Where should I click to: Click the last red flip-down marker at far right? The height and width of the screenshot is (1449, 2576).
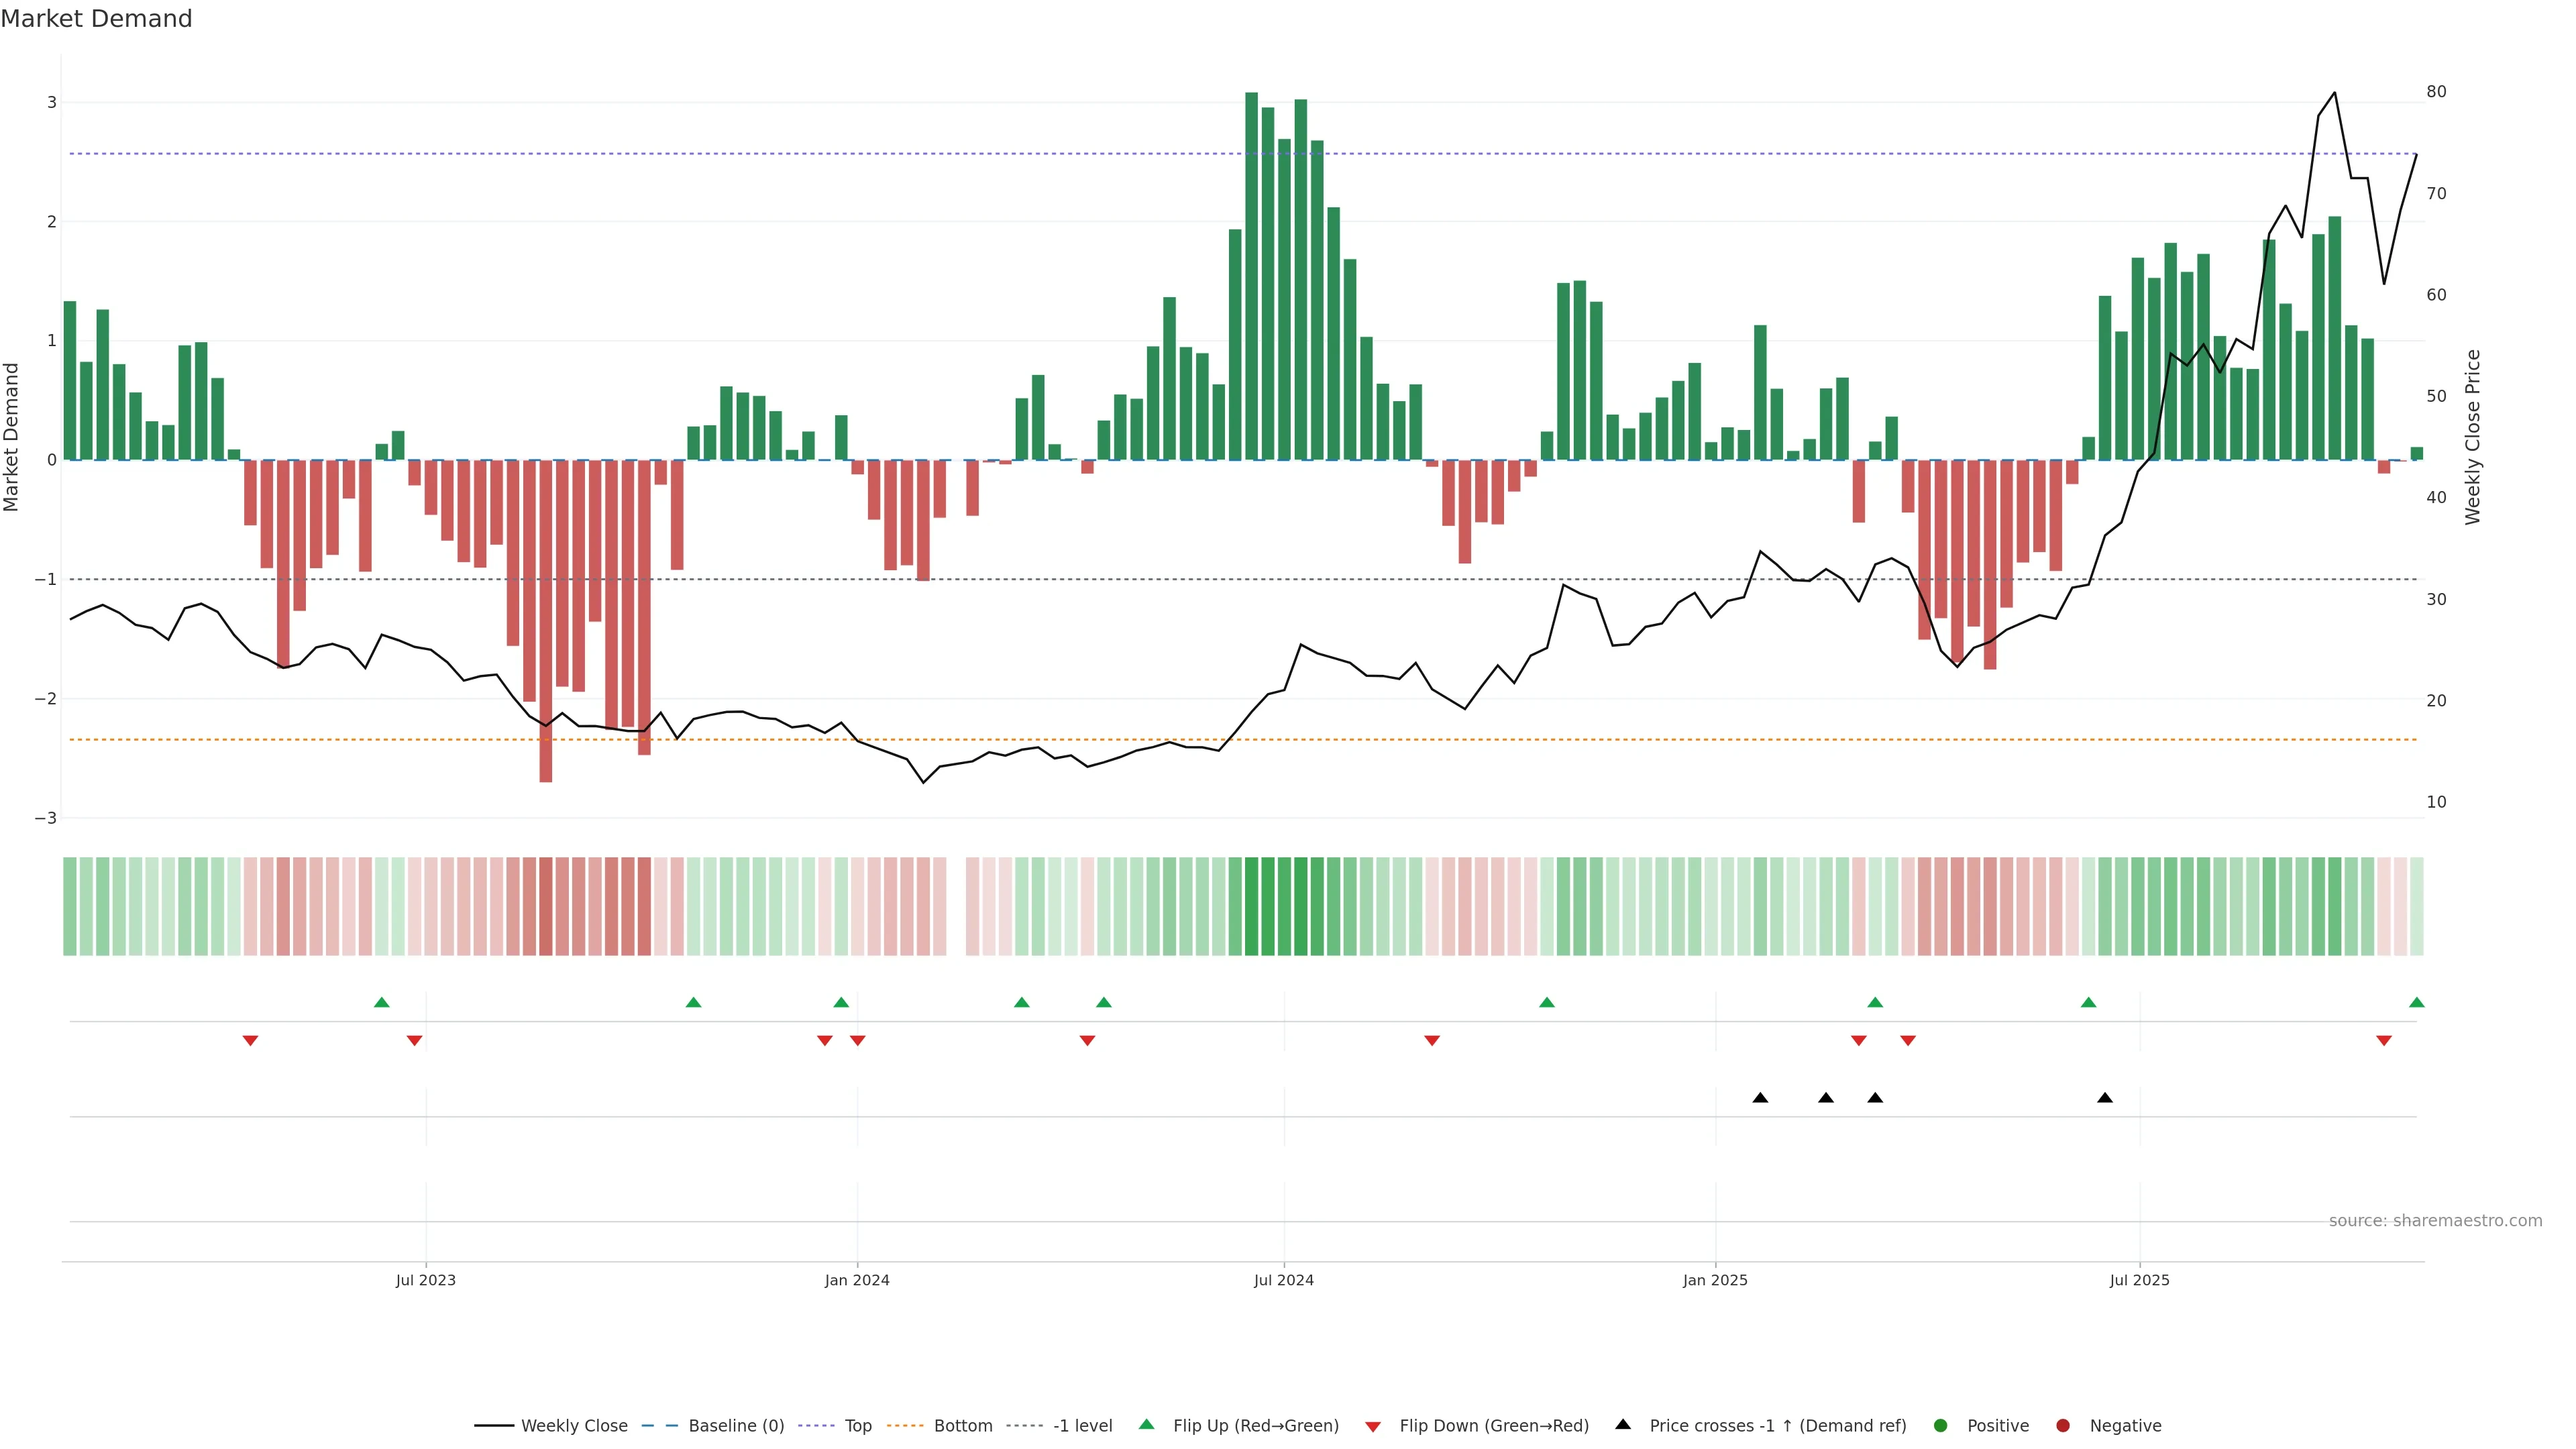tap(2384, 1041)
